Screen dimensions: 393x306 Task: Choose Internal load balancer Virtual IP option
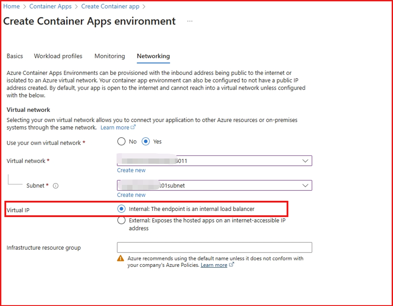pyautogui.click(x=121, y=209)
